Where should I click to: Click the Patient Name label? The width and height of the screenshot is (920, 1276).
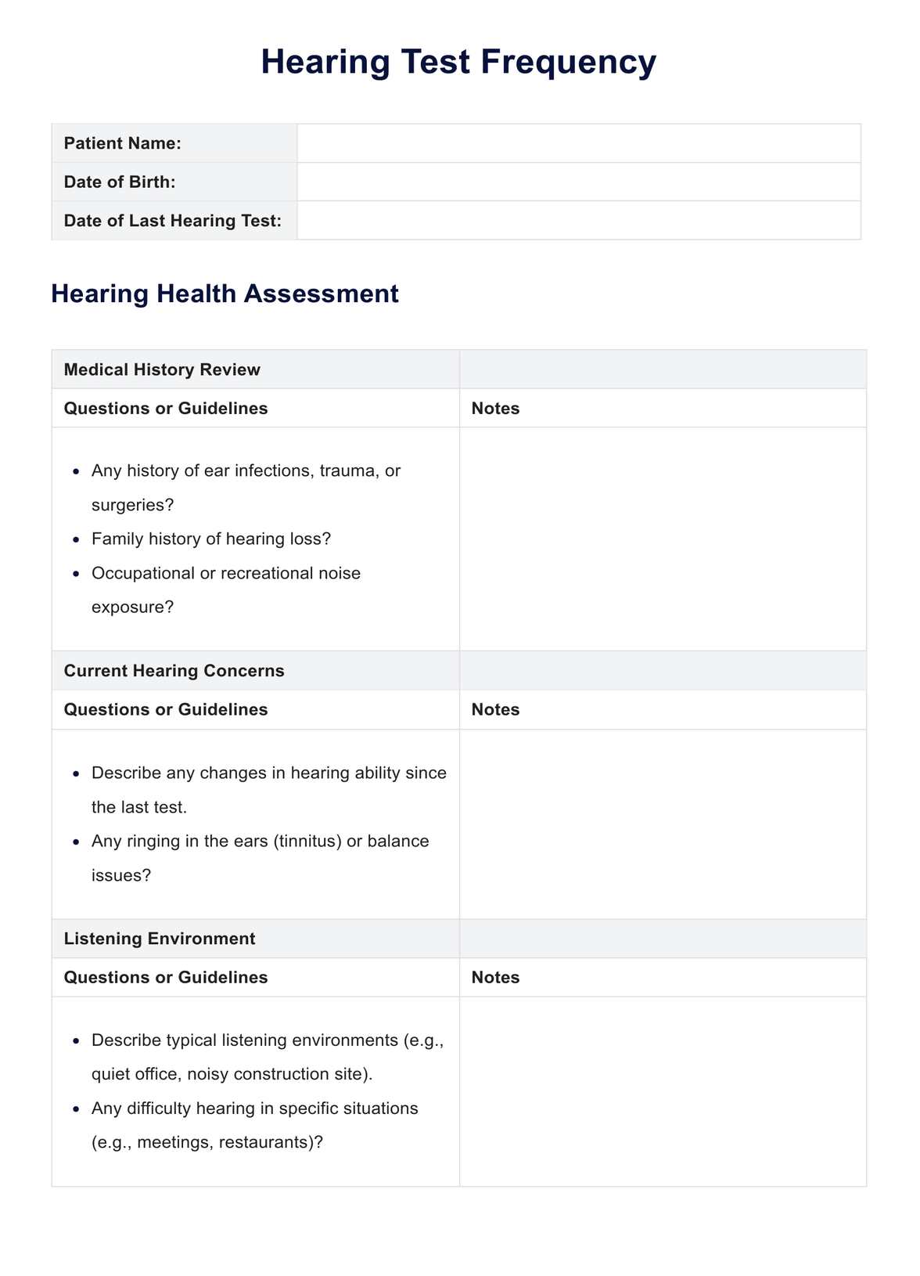tap(123, 143)
